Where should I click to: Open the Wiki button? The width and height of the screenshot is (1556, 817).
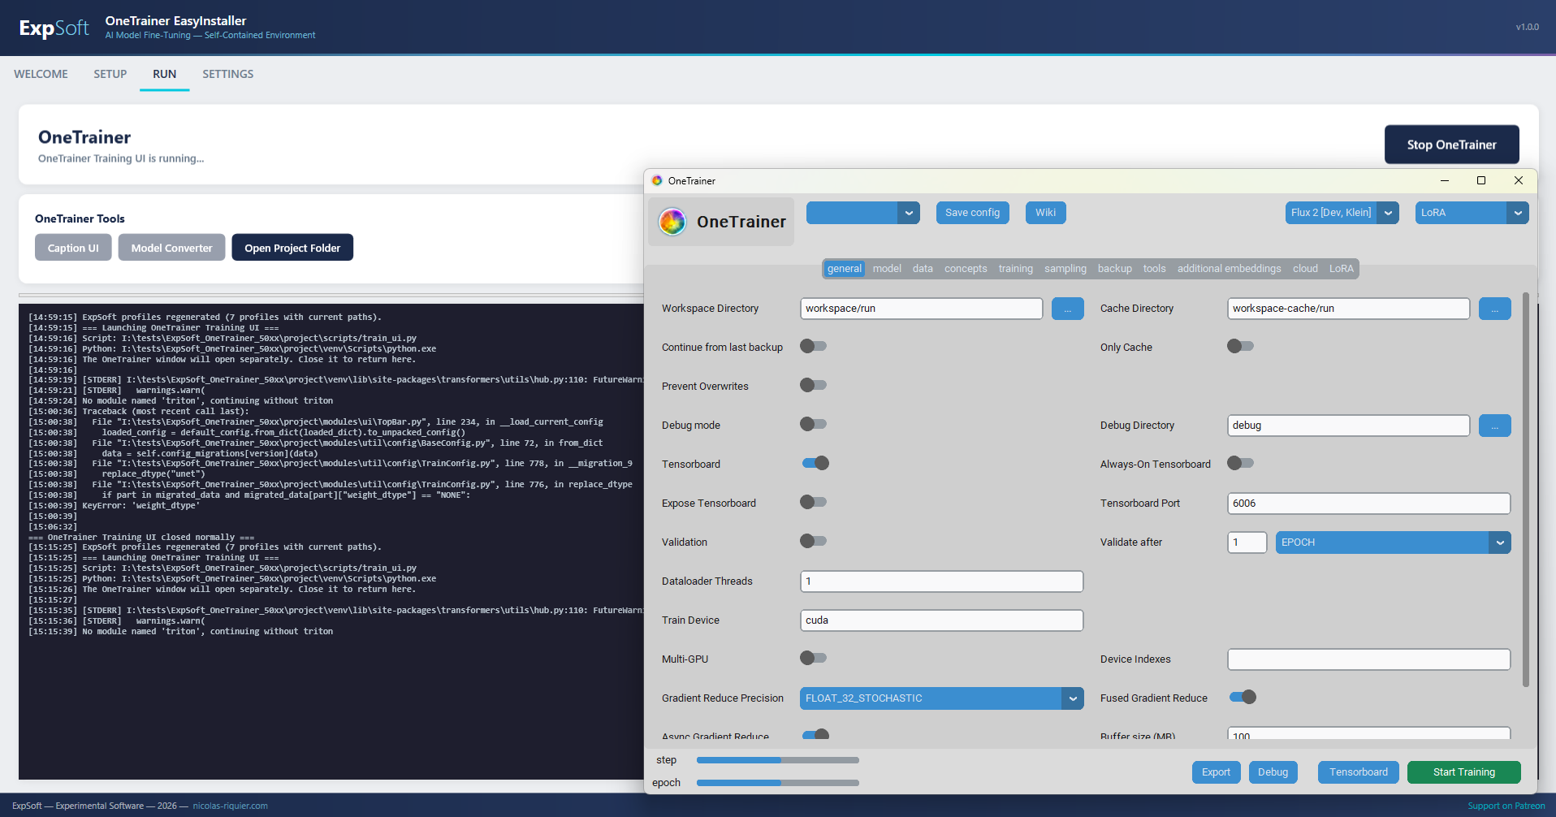[x=1045, y=213]
